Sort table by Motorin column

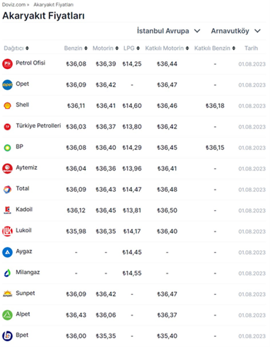[105, 48]
